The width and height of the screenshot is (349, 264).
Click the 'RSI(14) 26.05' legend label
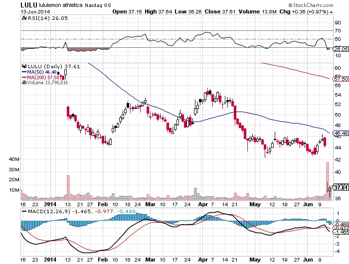[x=48, y=18]
